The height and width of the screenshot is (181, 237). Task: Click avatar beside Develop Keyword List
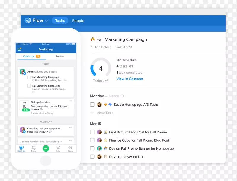(x=99, y=156)
